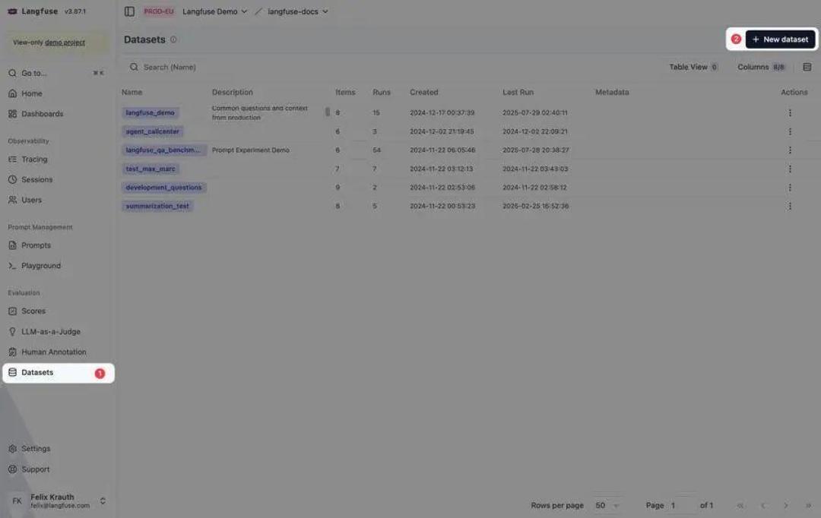Click the Langfuse logo
The height and width of the screenshot is (518, 821).
pos(13,11)
